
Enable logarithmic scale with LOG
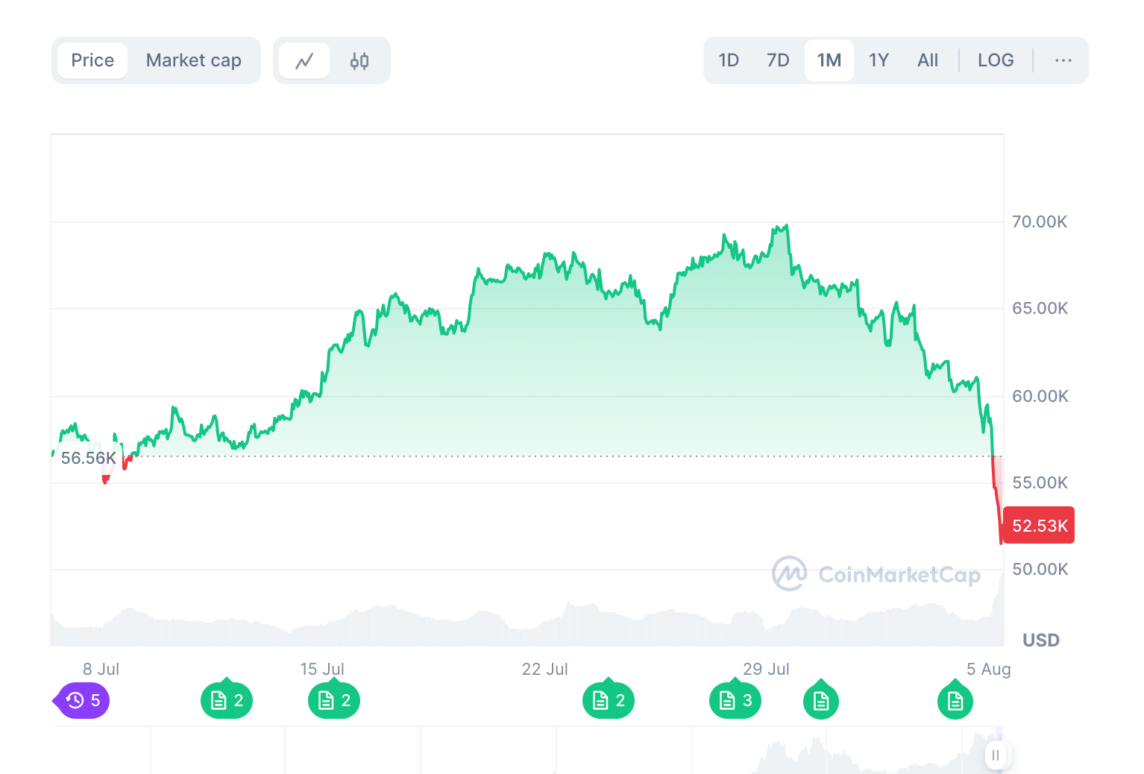point(996,60)
